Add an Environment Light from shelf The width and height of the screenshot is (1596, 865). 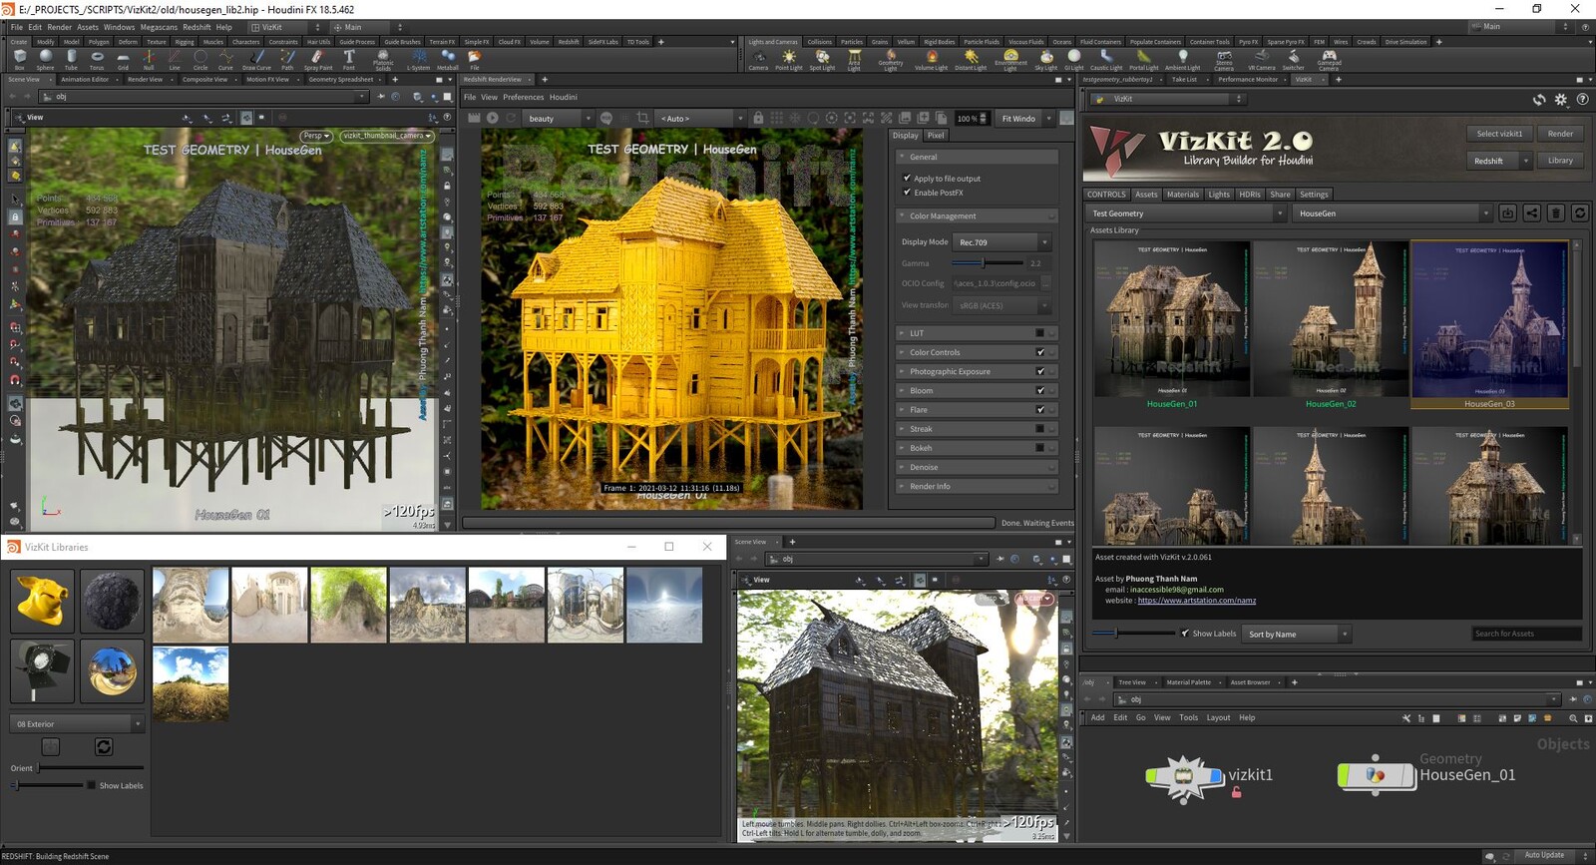1010,60
